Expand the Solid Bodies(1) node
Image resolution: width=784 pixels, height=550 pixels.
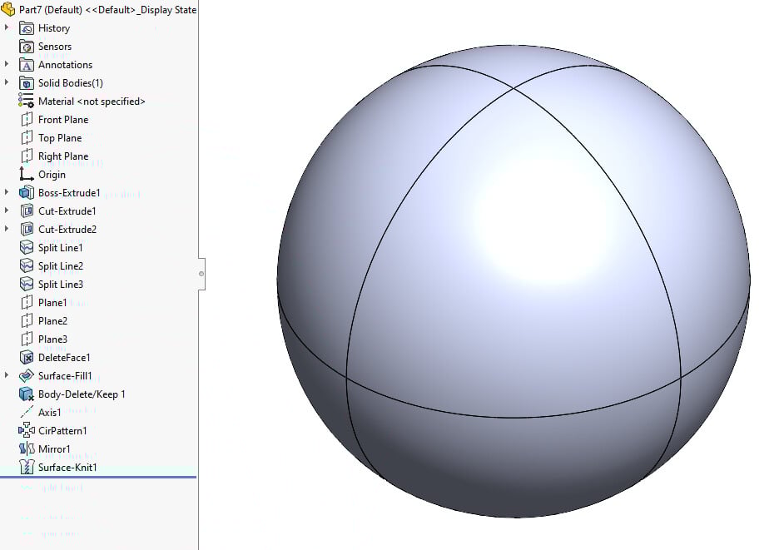point(6,82)
